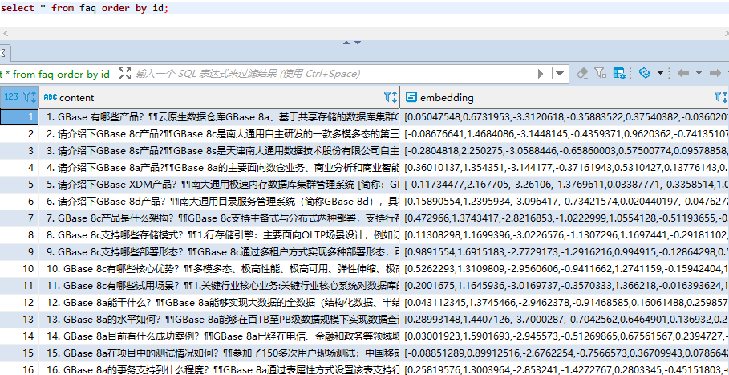729x375 pixels.
Task: Select row number 8
Action: pyautogui.click(x=19, y=235)
